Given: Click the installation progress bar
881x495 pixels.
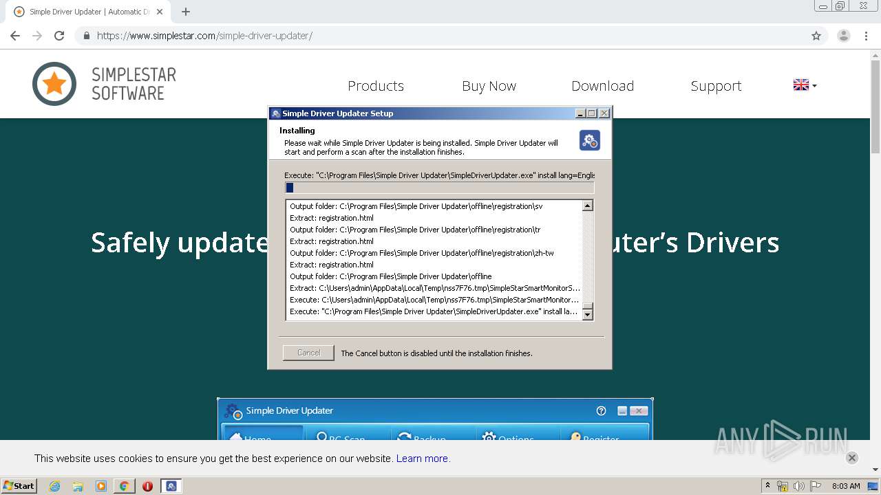Looking at the screenshot, I should coord(439,188).
